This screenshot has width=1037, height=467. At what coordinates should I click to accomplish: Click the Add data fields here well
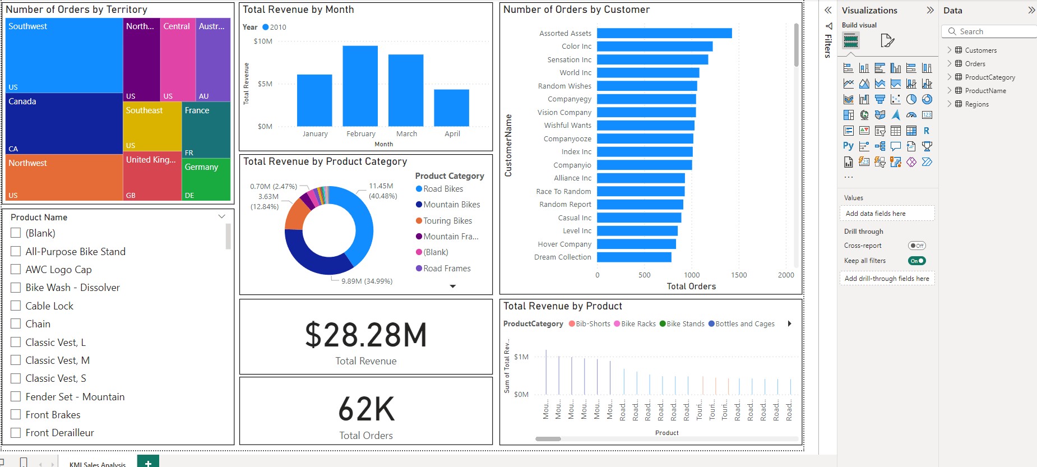tap(887, 214)
